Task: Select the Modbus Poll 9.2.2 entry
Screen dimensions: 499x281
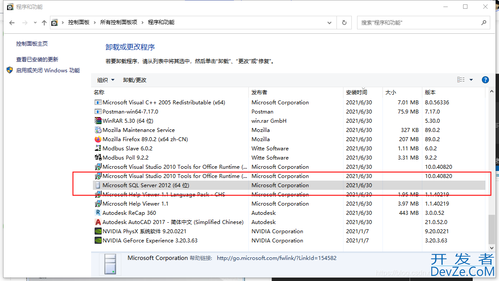Action: pos(125,158)
